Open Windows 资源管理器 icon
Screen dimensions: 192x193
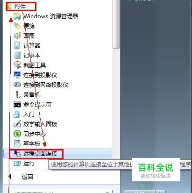pyautogui.click(x=17, y=16)
